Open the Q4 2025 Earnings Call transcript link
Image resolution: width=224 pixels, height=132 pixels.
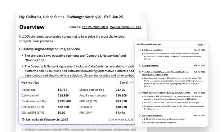pos(166,93)
